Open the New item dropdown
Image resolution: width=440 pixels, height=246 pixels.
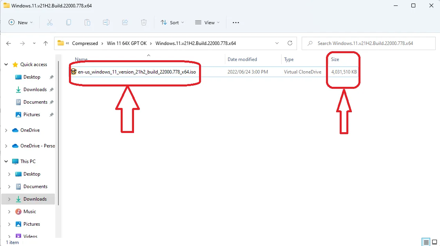point(21,23)
